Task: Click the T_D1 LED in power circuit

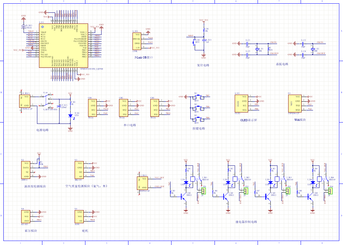Action: [x=70, y=116]
